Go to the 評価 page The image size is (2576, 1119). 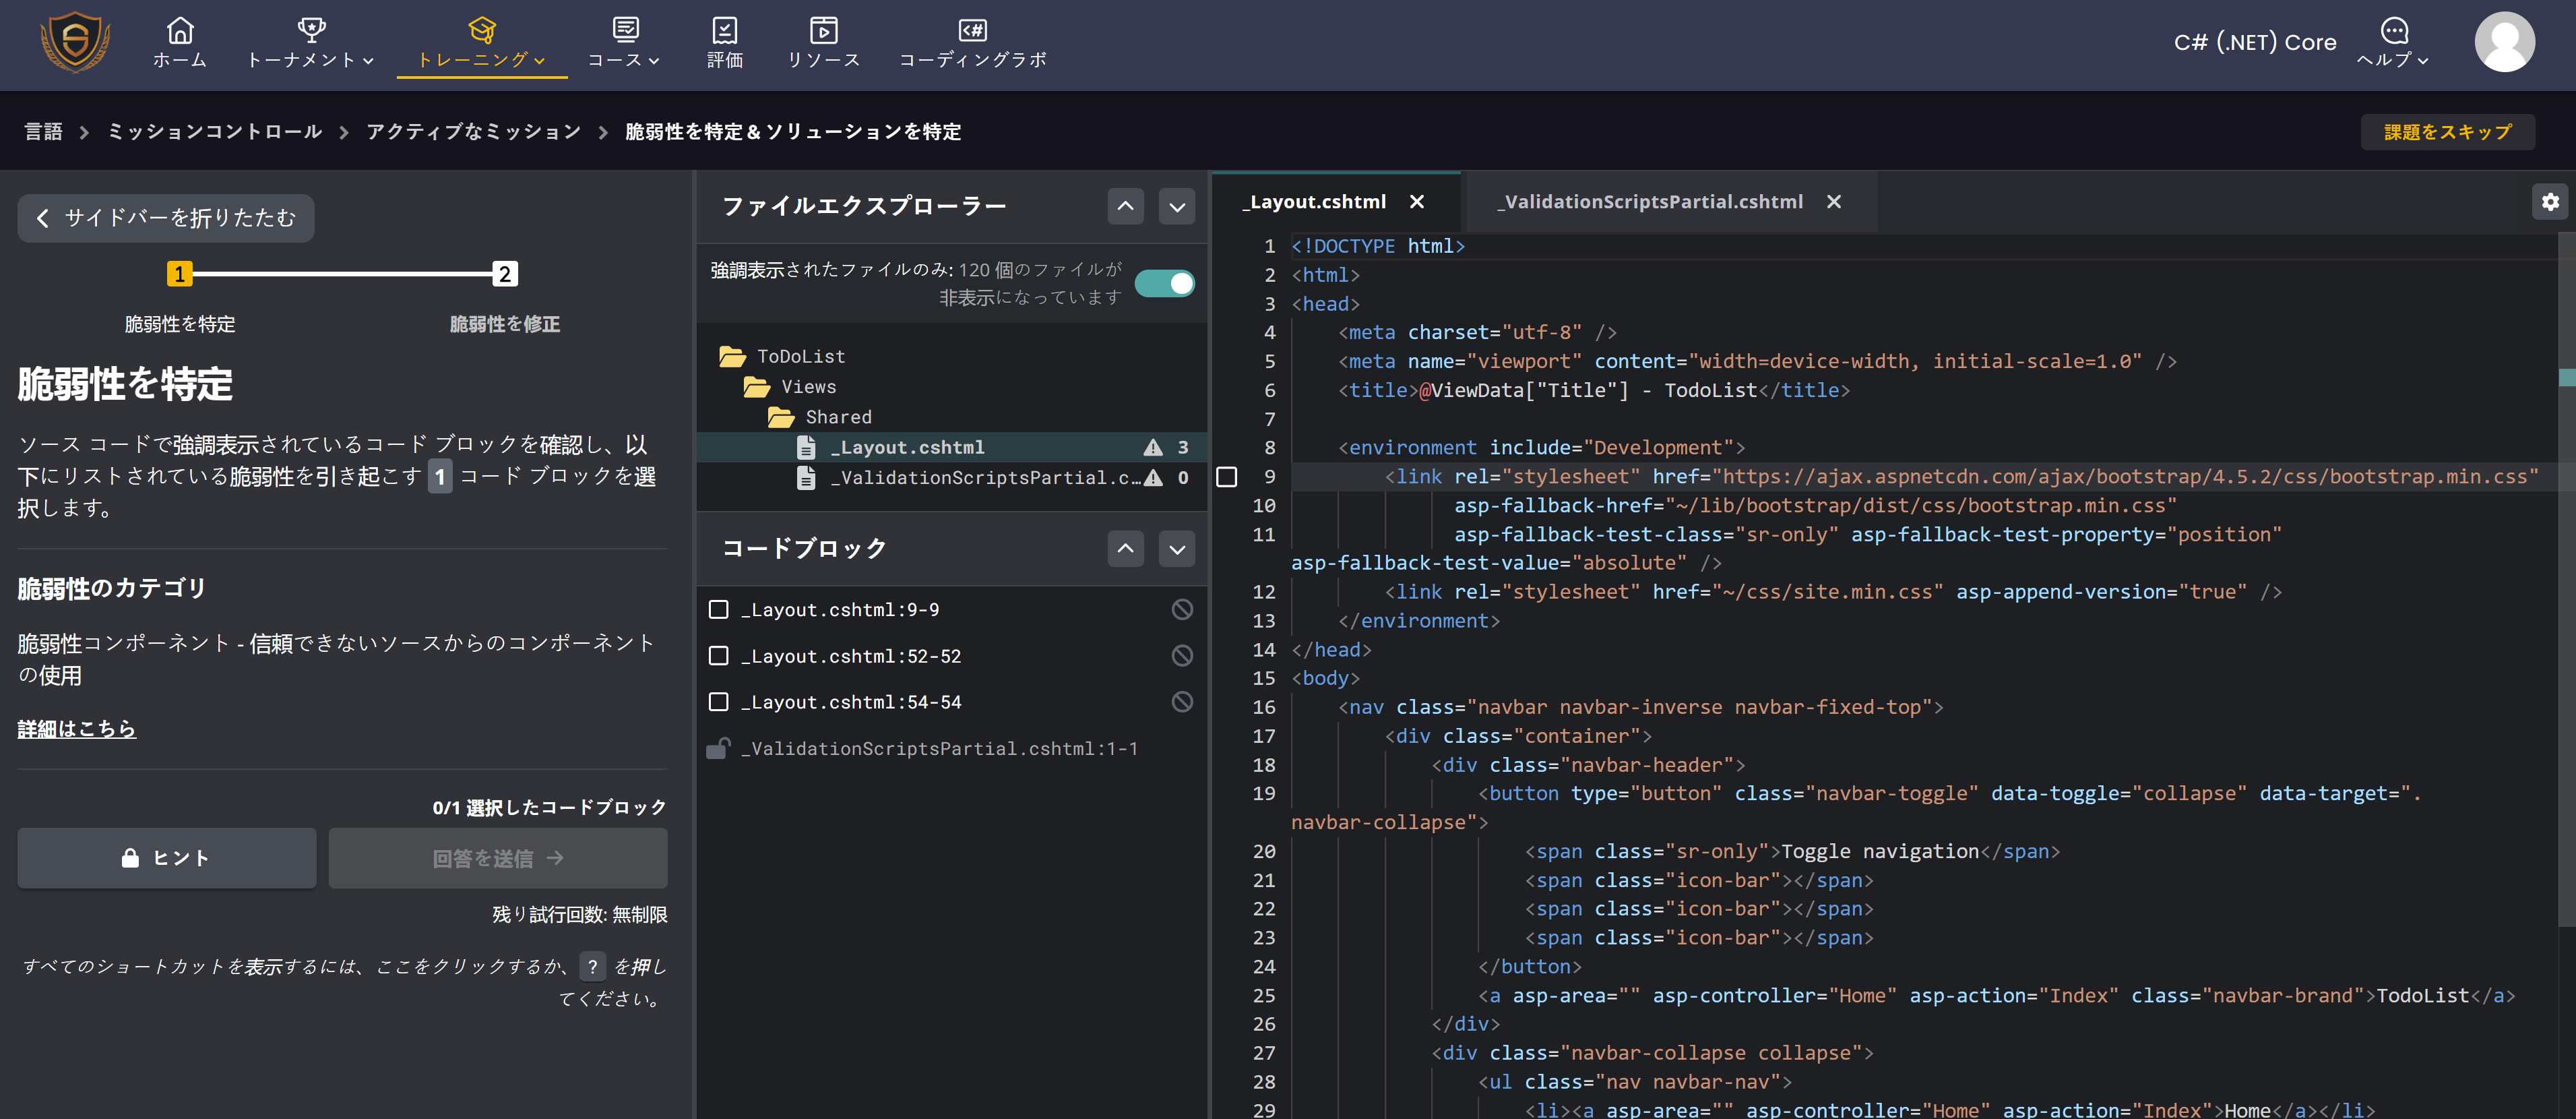(725, 44)
